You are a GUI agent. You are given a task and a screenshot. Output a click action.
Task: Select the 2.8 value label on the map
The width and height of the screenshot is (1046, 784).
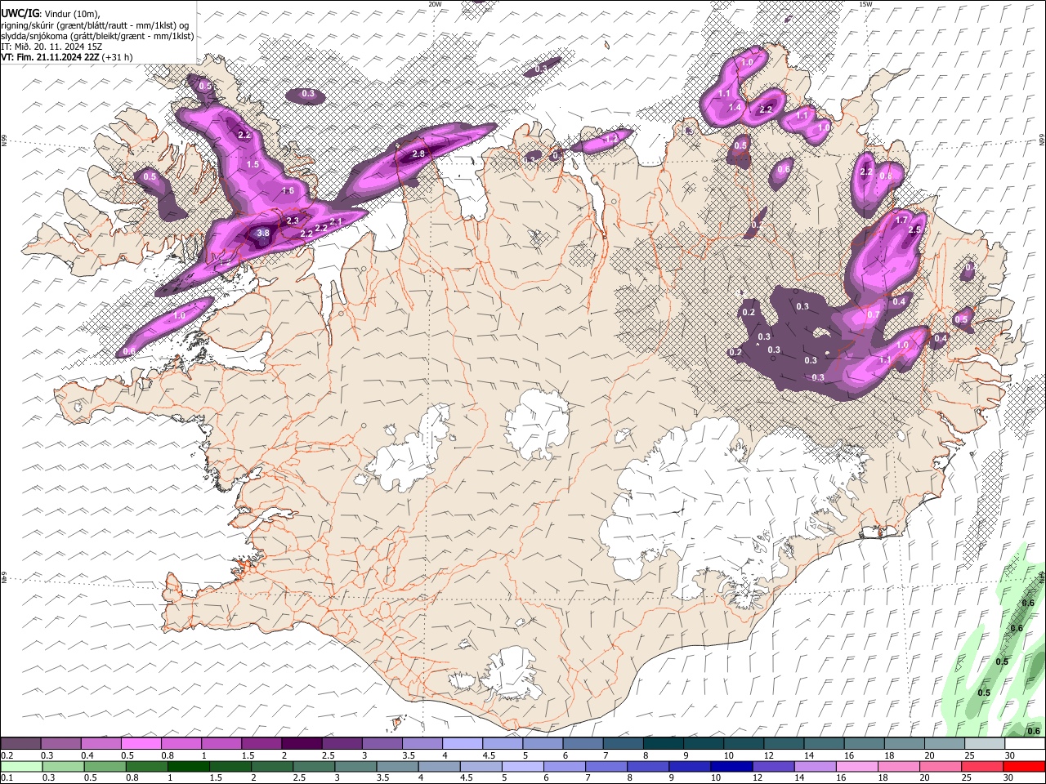click(x=419, y=154)
